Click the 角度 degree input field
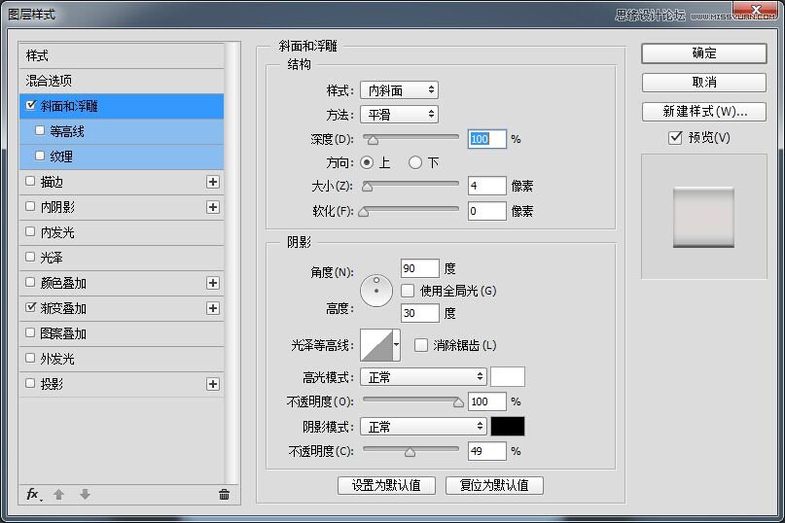 419,268
